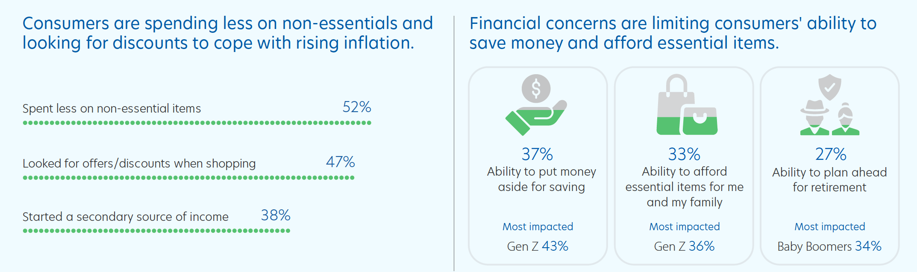Click the 'Consumers are spending less' heading
Screen dimensions: 917x272
coord(228,33)
